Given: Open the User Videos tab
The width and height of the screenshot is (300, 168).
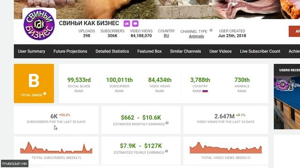Looking at the screenshot, I should pos(220,51).
